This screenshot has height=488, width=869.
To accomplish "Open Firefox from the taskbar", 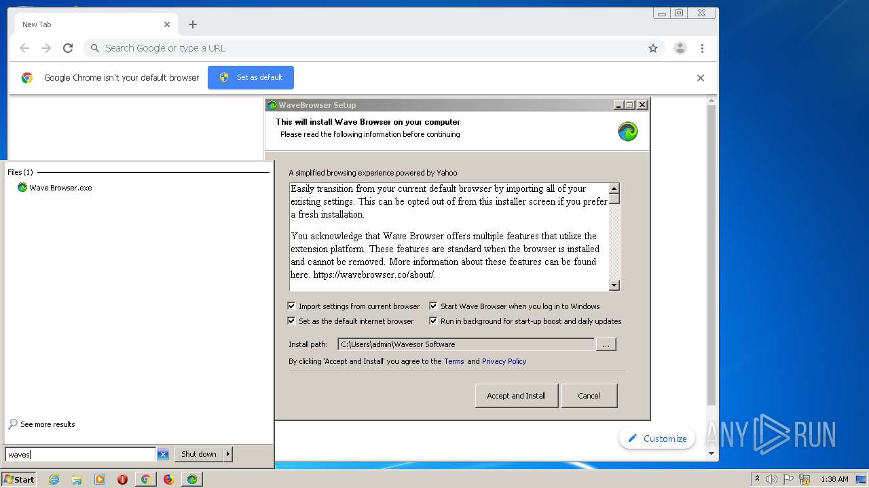I will pos(168,479).
